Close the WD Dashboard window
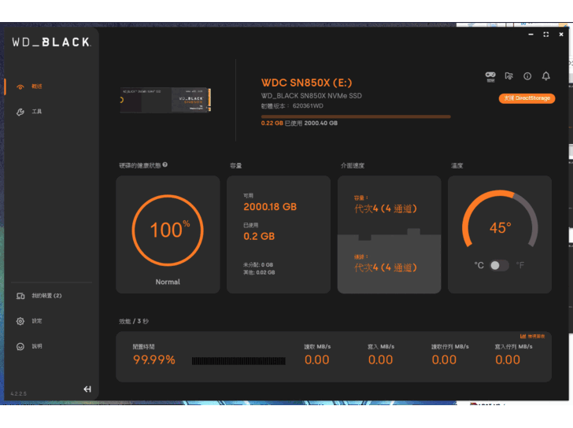Screen dimensions: 573x428 click(561, 35)
